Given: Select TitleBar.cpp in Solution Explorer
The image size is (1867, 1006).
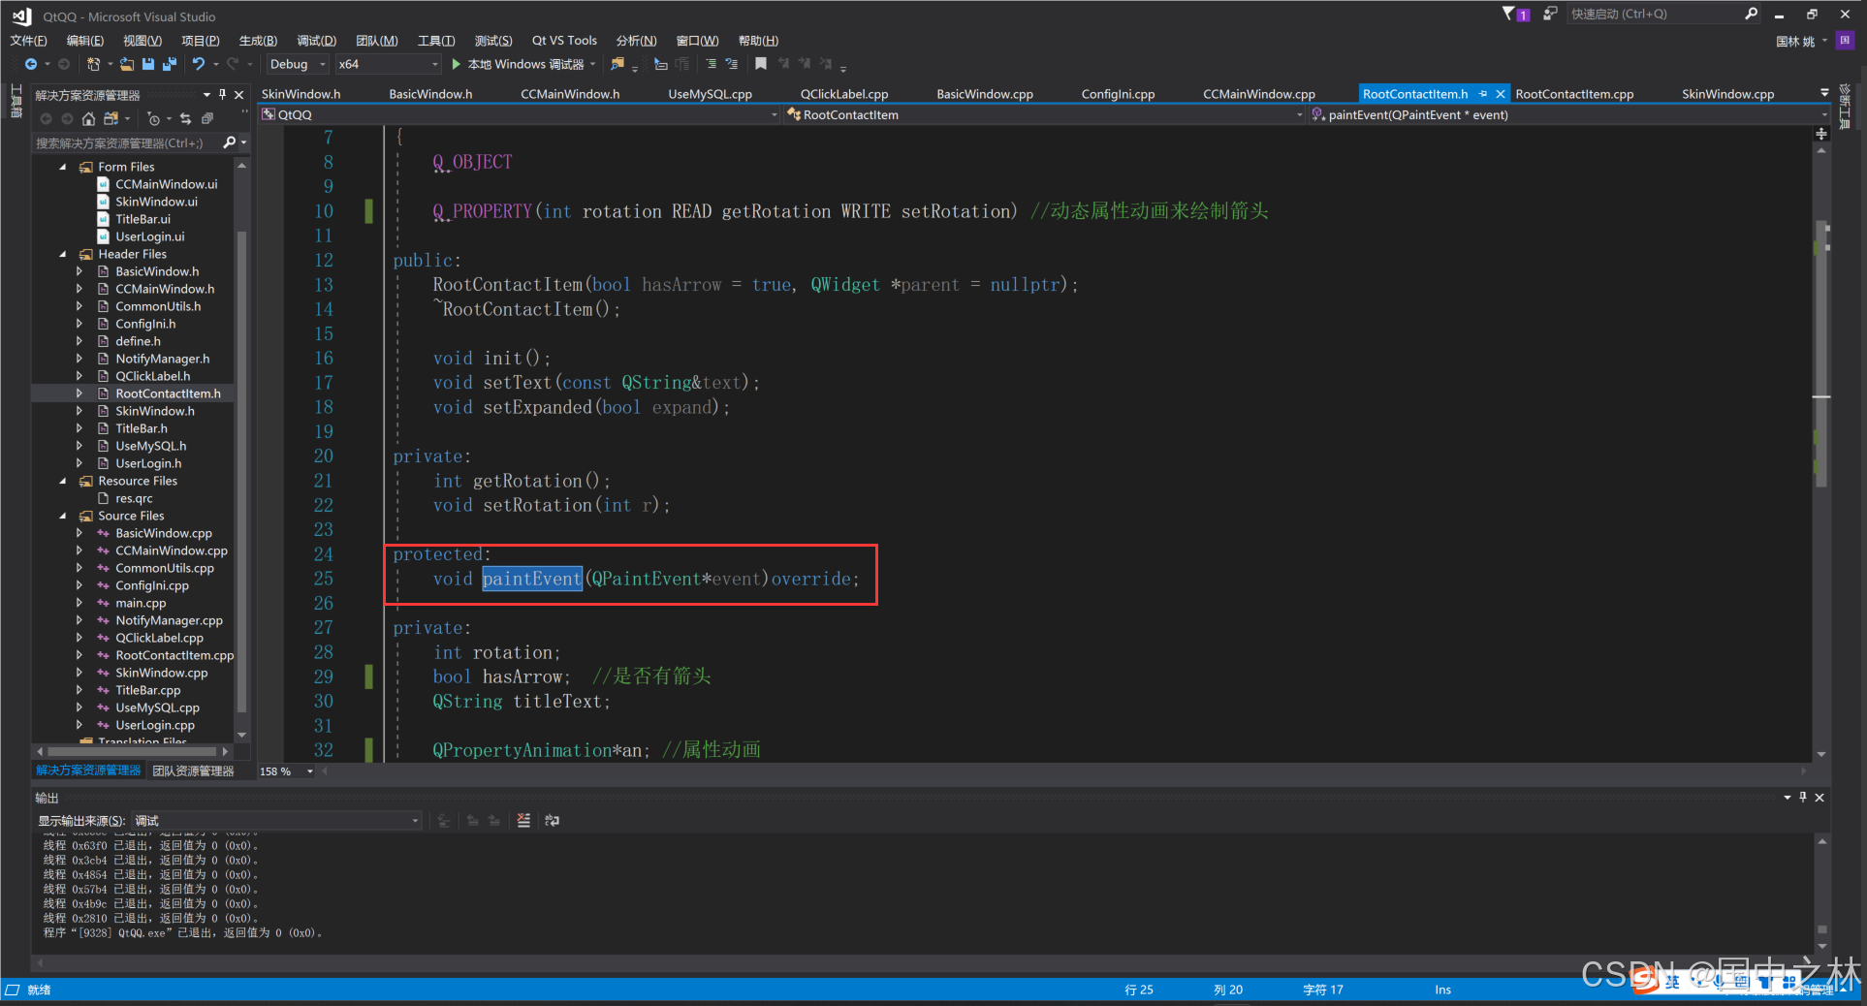Looking at the screenshot, I should pos(147,690).
